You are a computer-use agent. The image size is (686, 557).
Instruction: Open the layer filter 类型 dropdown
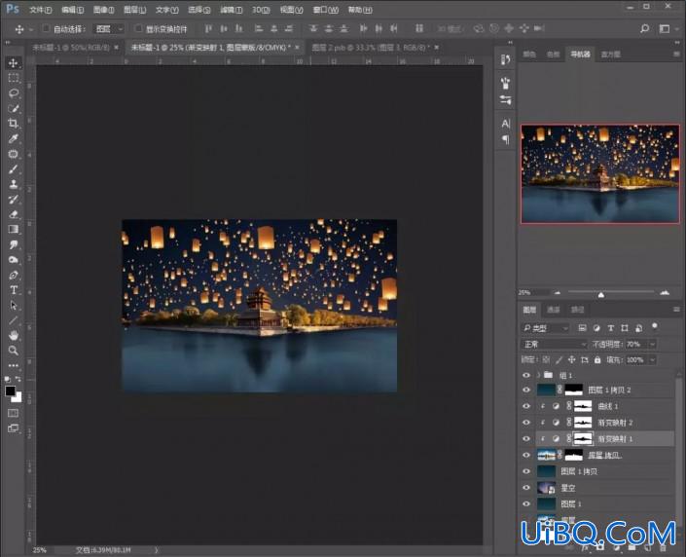(x=545, y=328)
